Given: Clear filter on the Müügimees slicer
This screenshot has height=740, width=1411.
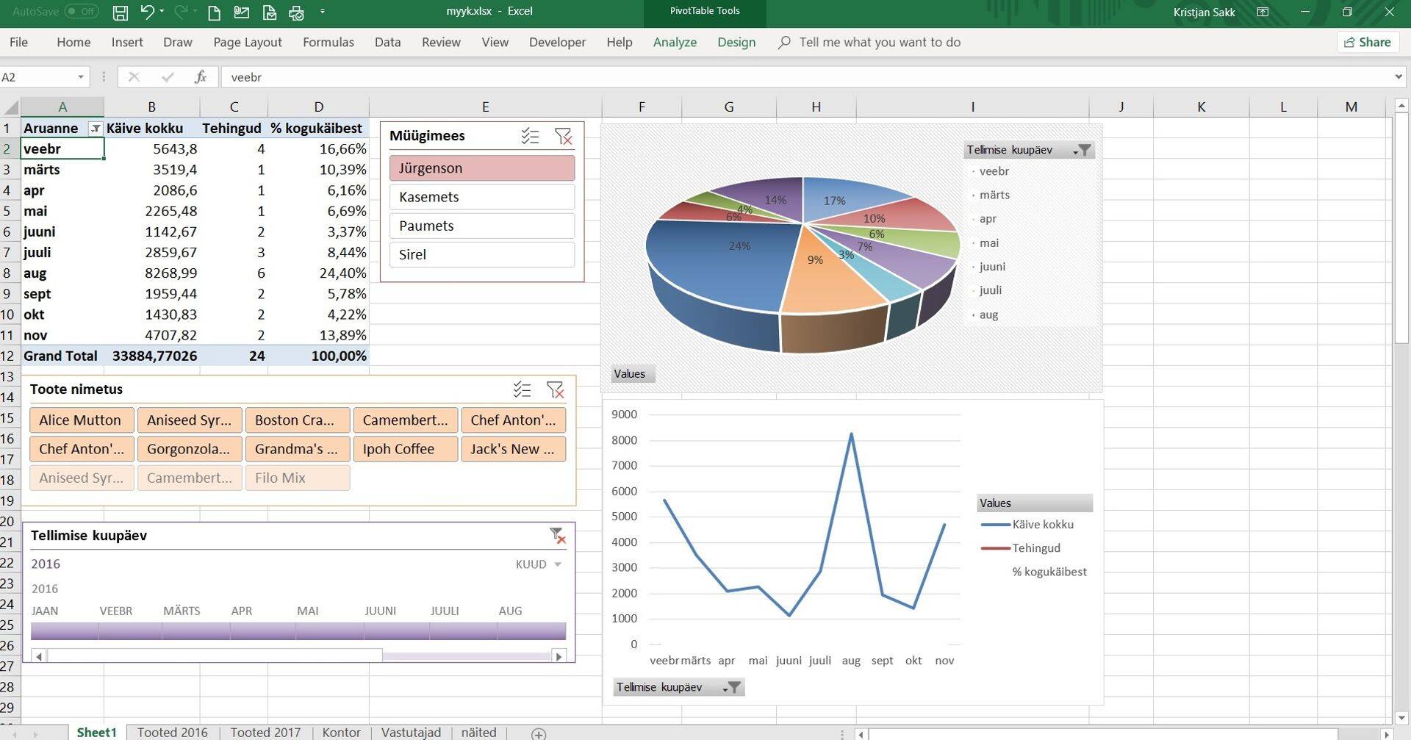Looking at the screenshot, I should click(563, 136).
